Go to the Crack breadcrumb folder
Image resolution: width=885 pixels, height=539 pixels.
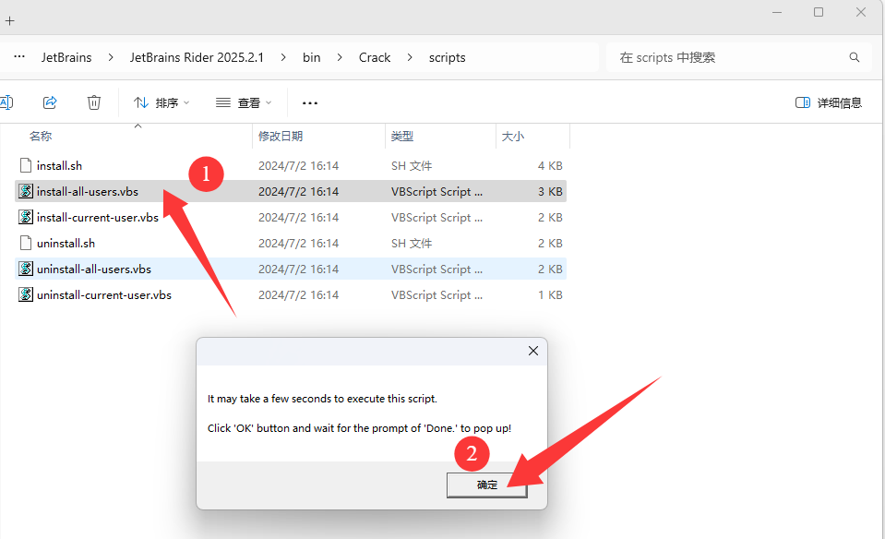tap(375, 57)
